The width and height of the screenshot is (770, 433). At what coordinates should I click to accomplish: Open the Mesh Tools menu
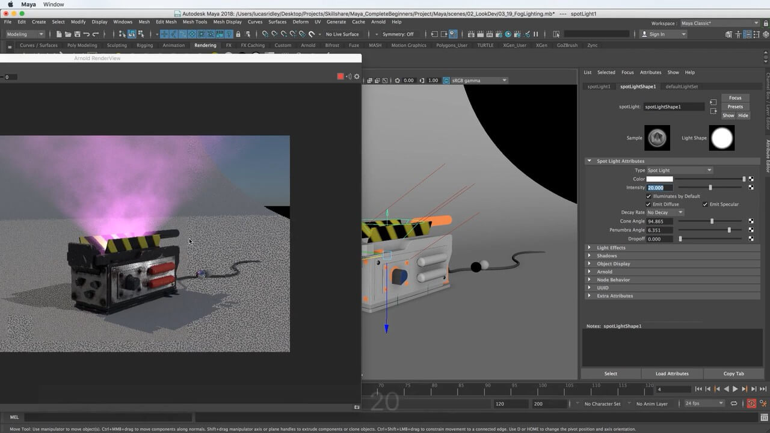tap(194, 22)
